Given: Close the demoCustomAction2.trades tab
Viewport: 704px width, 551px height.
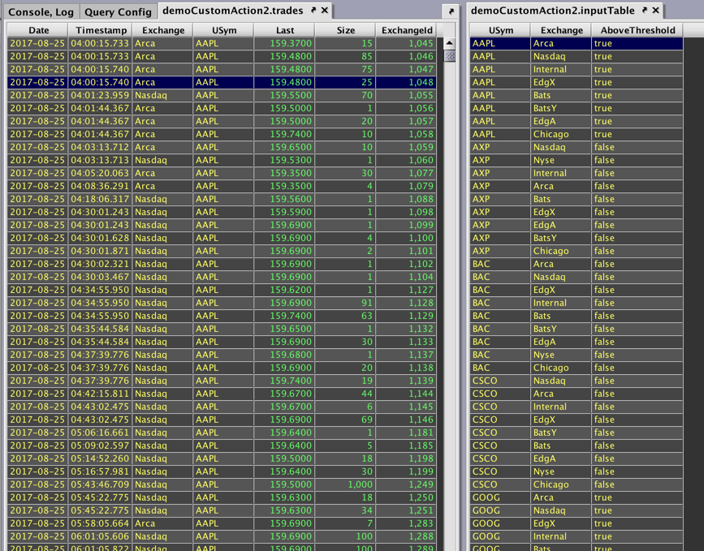Looking at the screenshot, I should (325, 11).
